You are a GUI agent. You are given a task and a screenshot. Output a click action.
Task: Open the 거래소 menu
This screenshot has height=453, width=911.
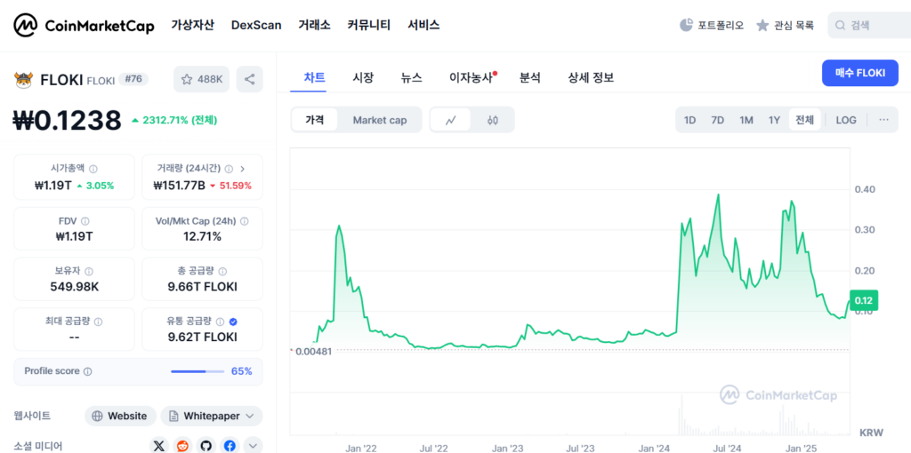[314, 25]
